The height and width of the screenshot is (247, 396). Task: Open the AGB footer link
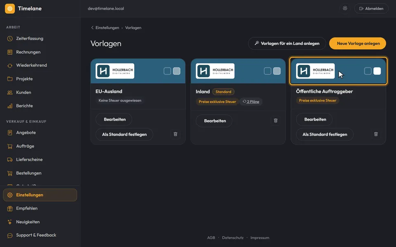click(211, 238)
